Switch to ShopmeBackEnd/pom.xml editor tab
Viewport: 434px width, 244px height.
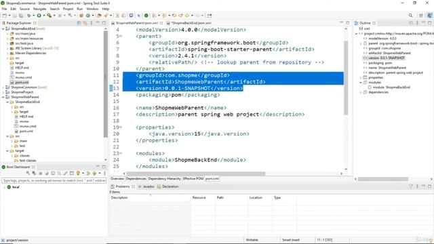[x=191, y=23]
